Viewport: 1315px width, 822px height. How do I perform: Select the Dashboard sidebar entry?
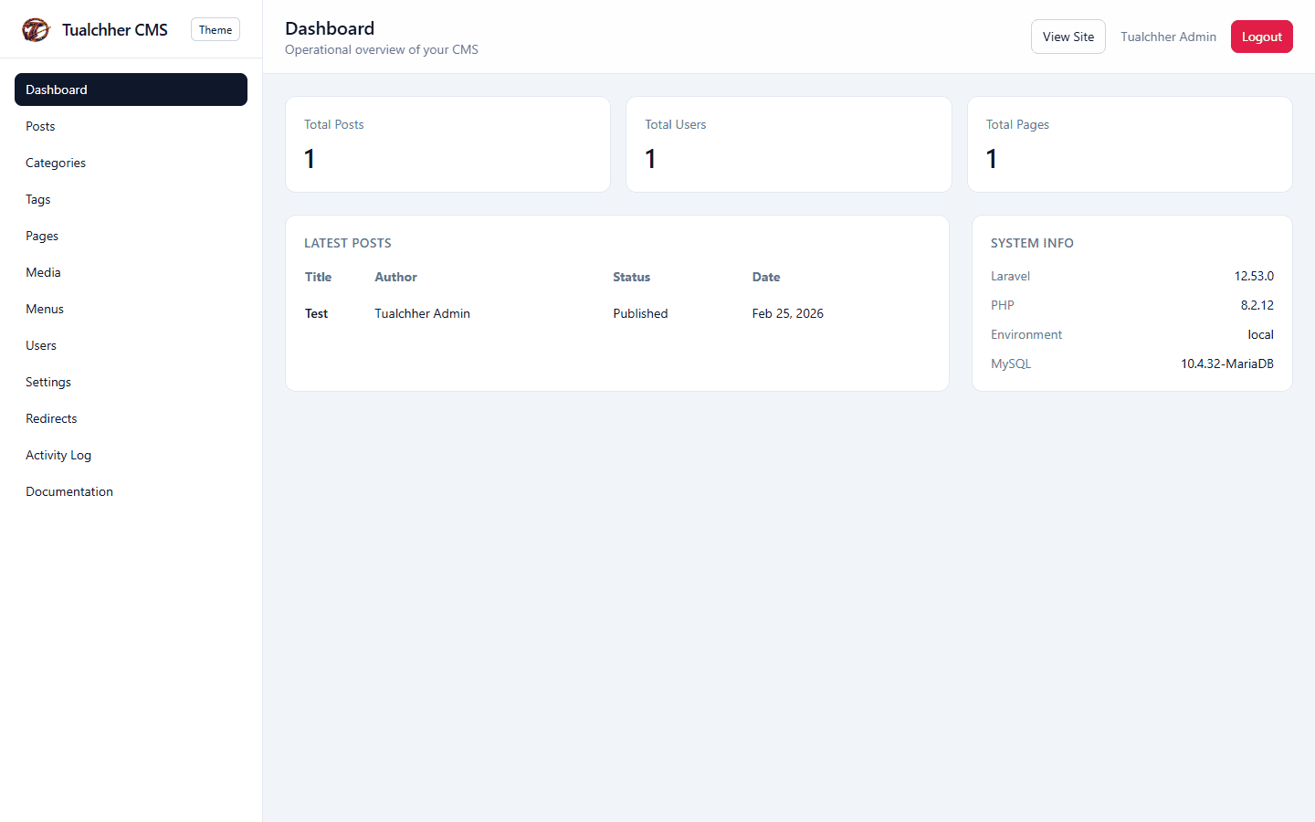point(57,90)
